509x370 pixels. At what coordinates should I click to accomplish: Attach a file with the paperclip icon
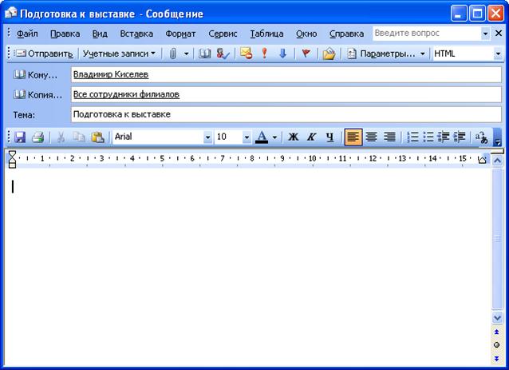[x=173, y=54]
